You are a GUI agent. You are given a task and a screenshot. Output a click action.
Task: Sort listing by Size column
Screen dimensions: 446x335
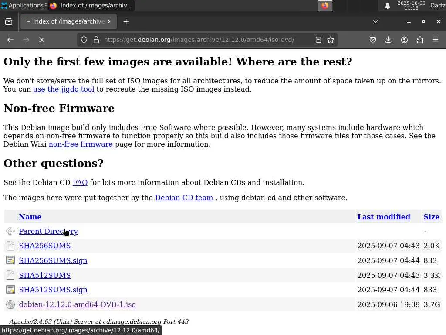431,217
